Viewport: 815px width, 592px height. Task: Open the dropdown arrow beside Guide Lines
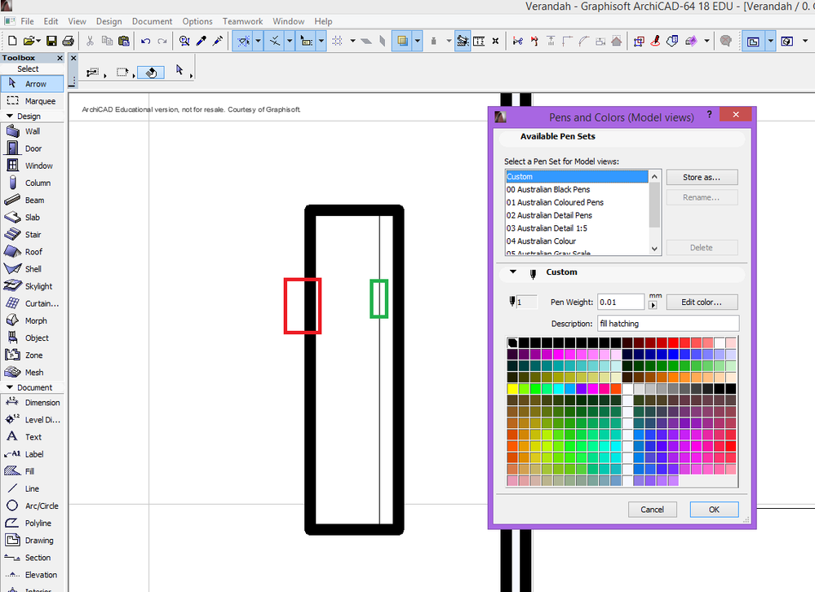(x=258, y=41)
